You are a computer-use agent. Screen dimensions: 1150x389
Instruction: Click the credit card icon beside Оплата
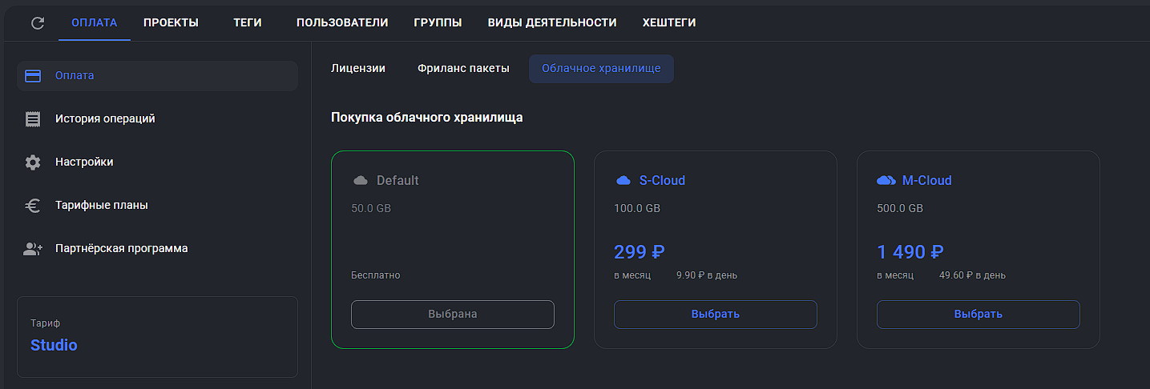33,76
